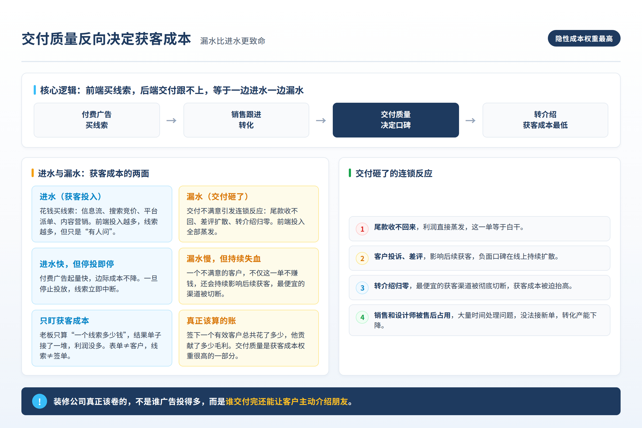Click paragraph starting 老板只算
Screen dimensions: 642x428
[100, 345]
